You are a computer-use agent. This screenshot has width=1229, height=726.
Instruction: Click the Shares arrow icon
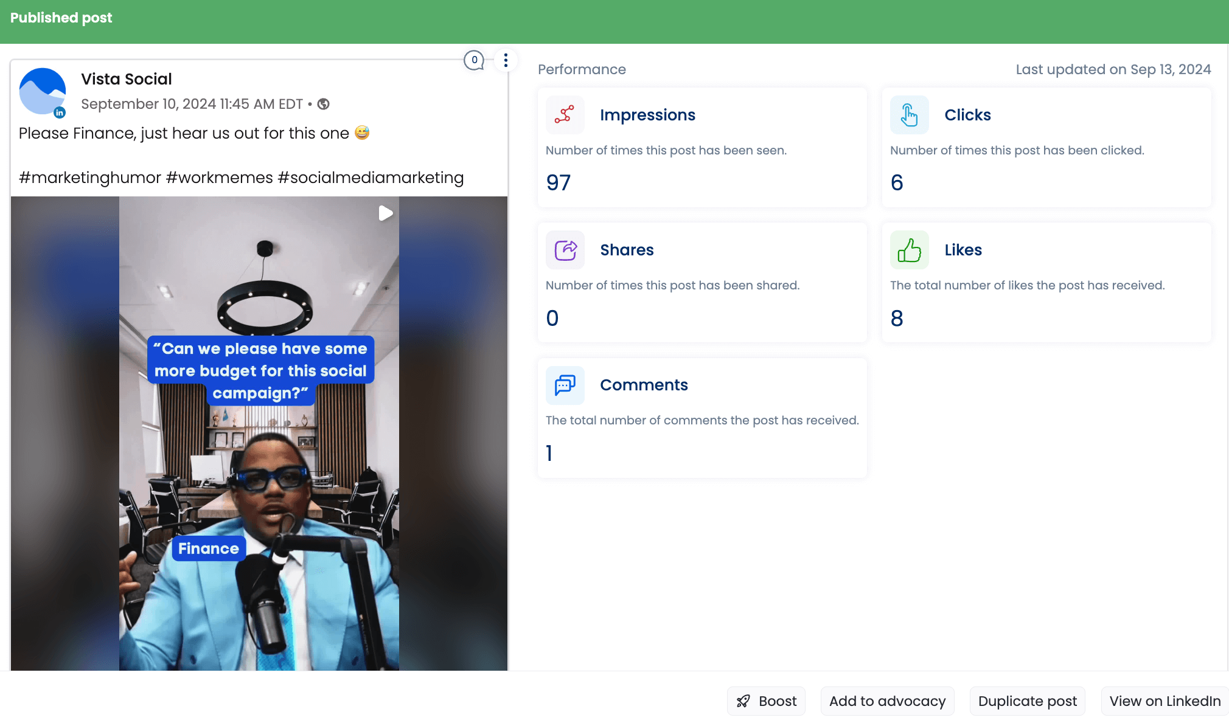point(565,250)
